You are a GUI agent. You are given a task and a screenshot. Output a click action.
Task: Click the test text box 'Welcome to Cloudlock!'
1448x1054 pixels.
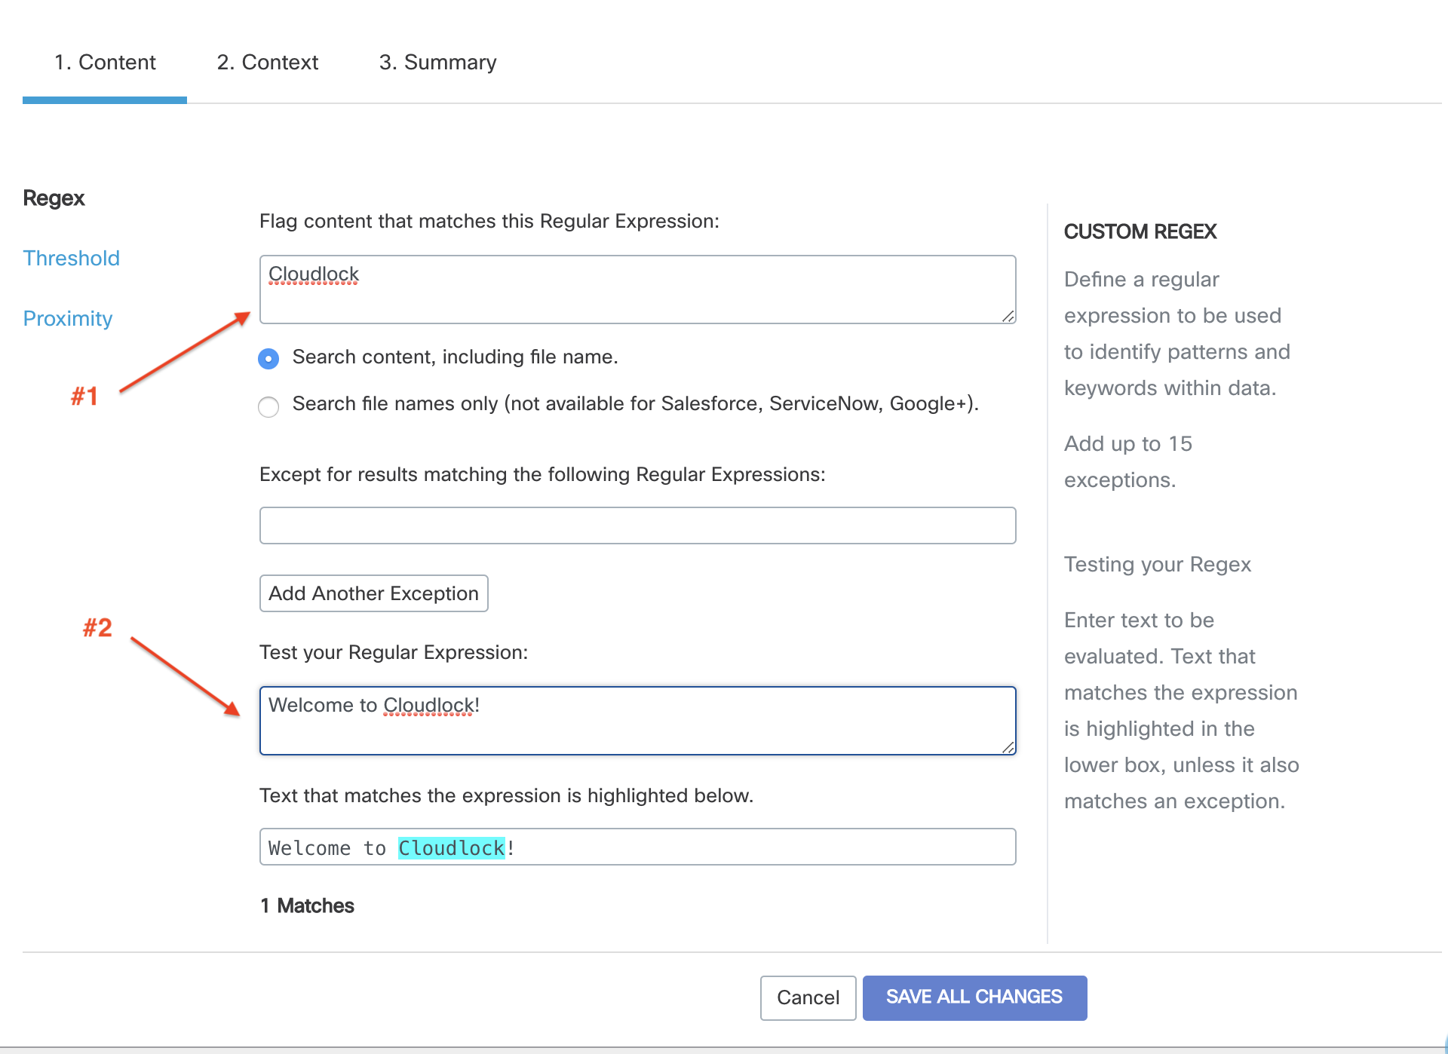pos(637,721)
